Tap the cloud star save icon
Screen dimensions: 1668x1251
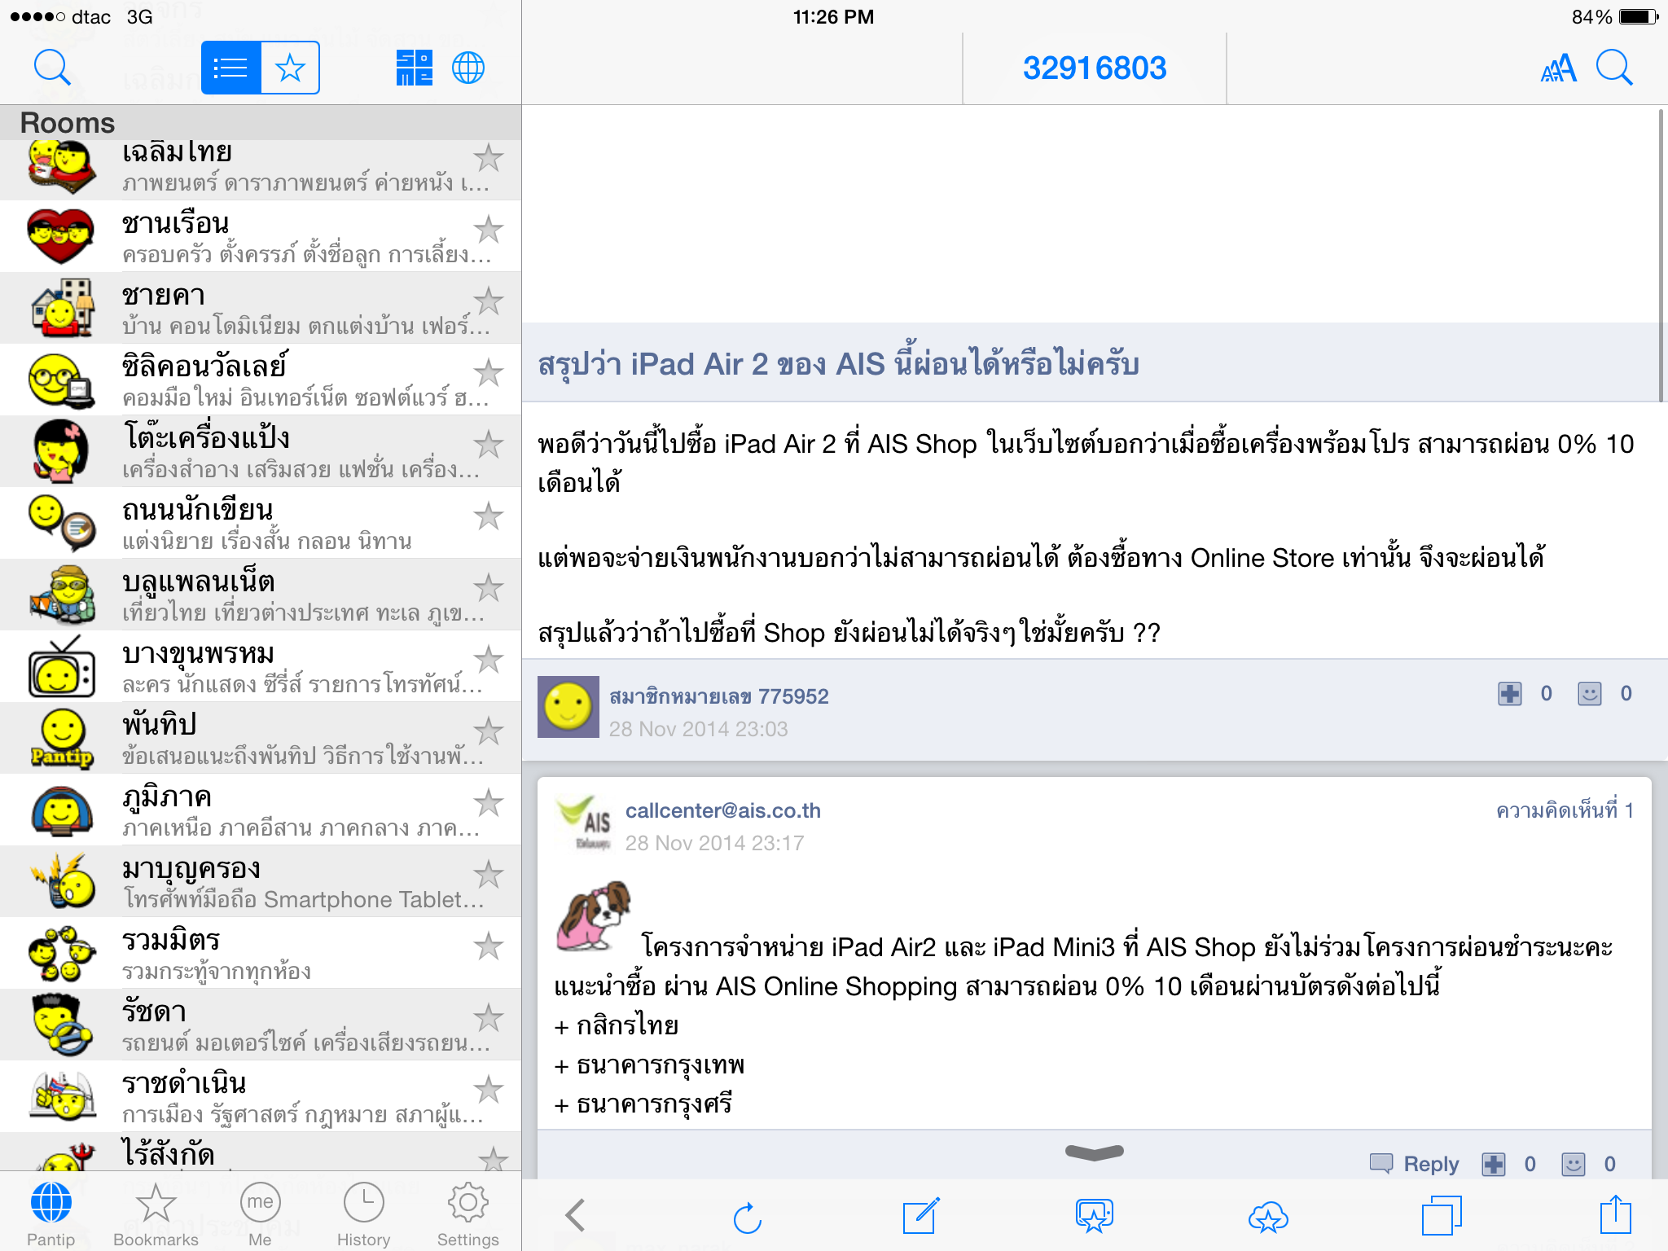pos(1268,1218)
